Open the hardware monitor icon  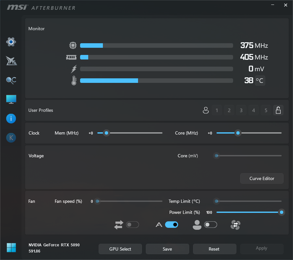[11, 99]
